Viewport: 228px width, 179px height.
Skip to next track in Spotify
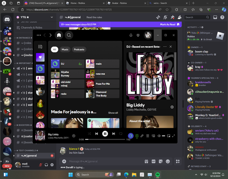(114, 134)
